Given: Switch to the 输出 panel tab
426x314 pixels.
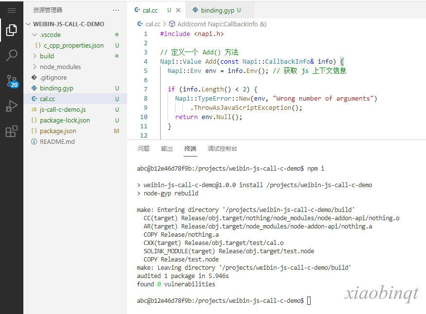Looking at the screenshot, I should click(x=167, y=149).
